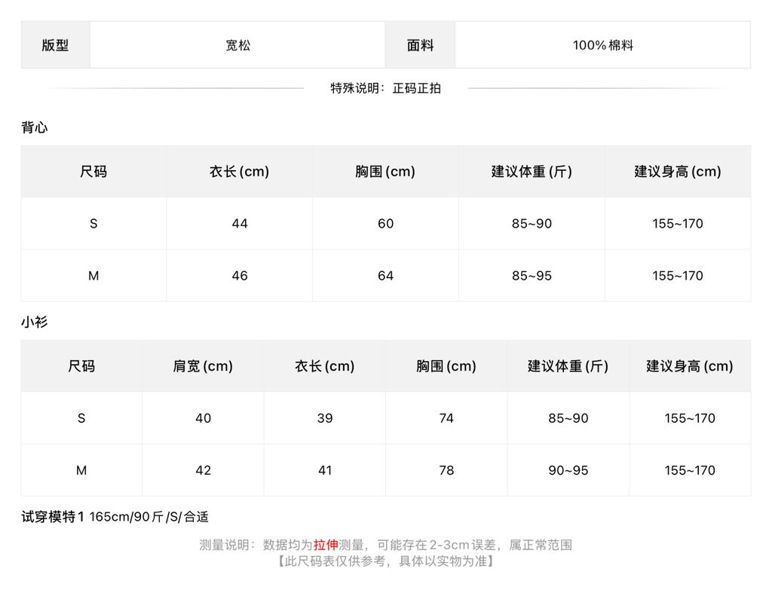This screenshot has height=590, width=772.
Task: Click the red 拉伸 word
Action: click(326, 545)
